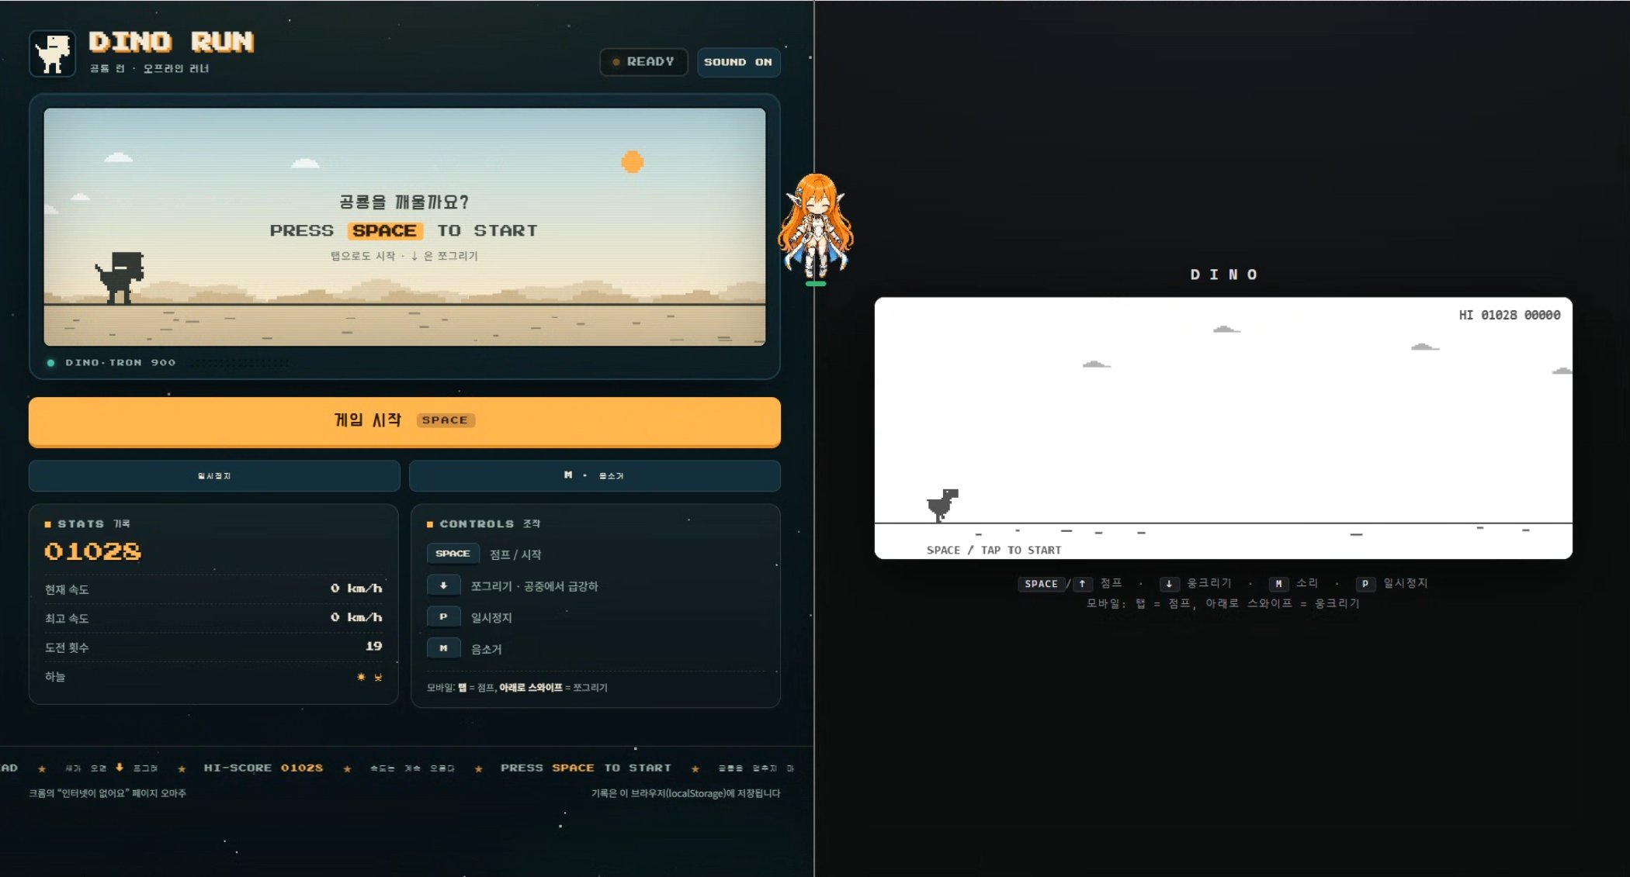Click the dinosaur in the right DINO game

pyautogui.click(x=942, y=505)
